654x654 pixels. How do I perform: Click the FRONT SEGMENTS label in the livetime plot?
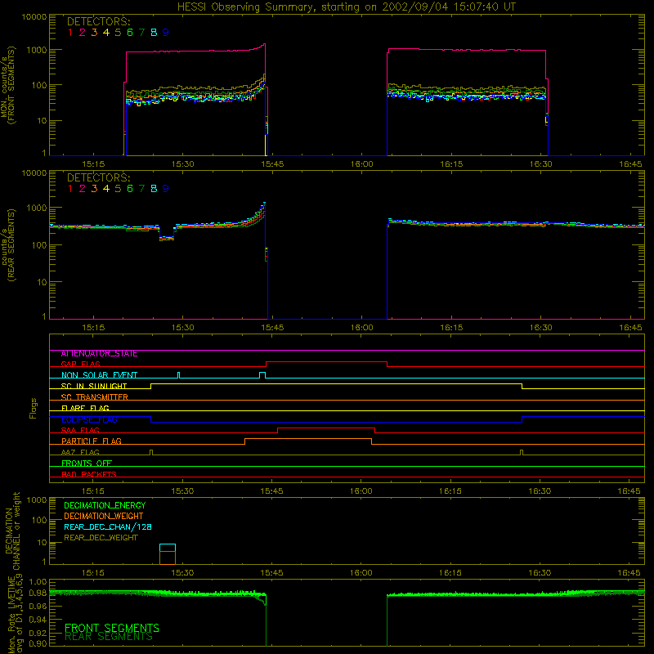point(112,628)
